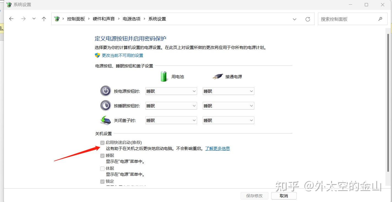Click the 了解更多信息 link
This screenshot has width=392, height=202.
tap(217, 148)
